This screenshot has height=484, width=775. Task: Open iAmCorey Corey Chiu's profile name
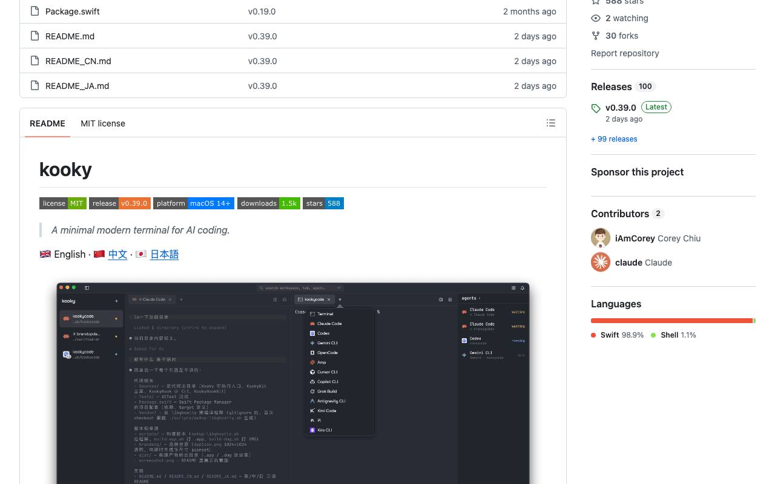[x=658, y=238]
